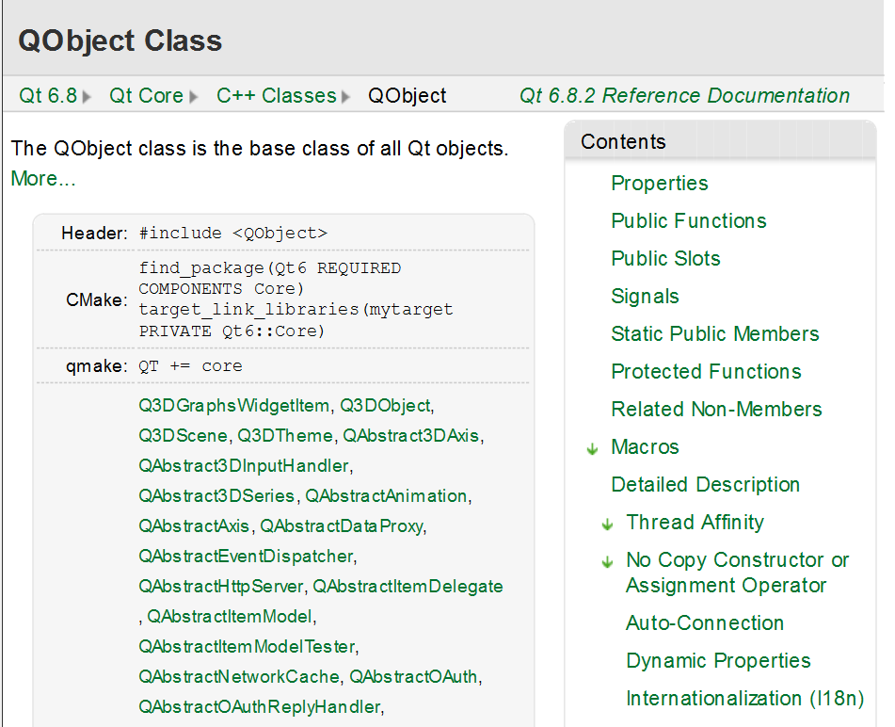Go to the Auto-Connection subsection
Viewport: 895px width, 727px height.
pyautogui.click(x=705, y=622)
